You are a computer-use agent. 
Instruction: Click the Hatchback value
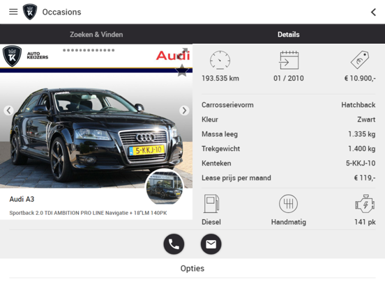(x=358, y=105)
